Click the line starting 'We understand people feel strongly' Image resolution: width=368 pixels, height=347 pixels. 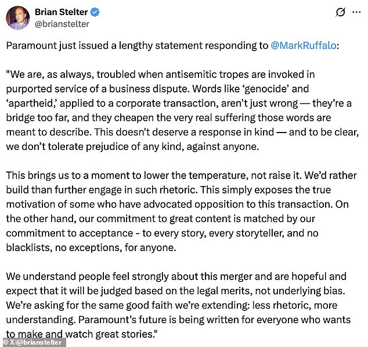pyautogui.click(x=176, y=277)
